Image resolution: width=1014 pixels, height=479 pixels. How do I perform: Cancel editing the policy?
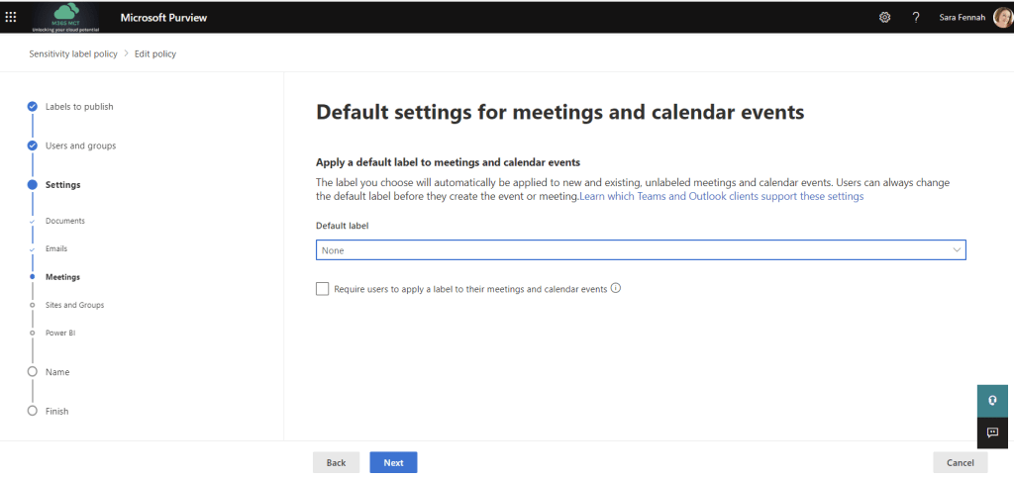[960, 462]
